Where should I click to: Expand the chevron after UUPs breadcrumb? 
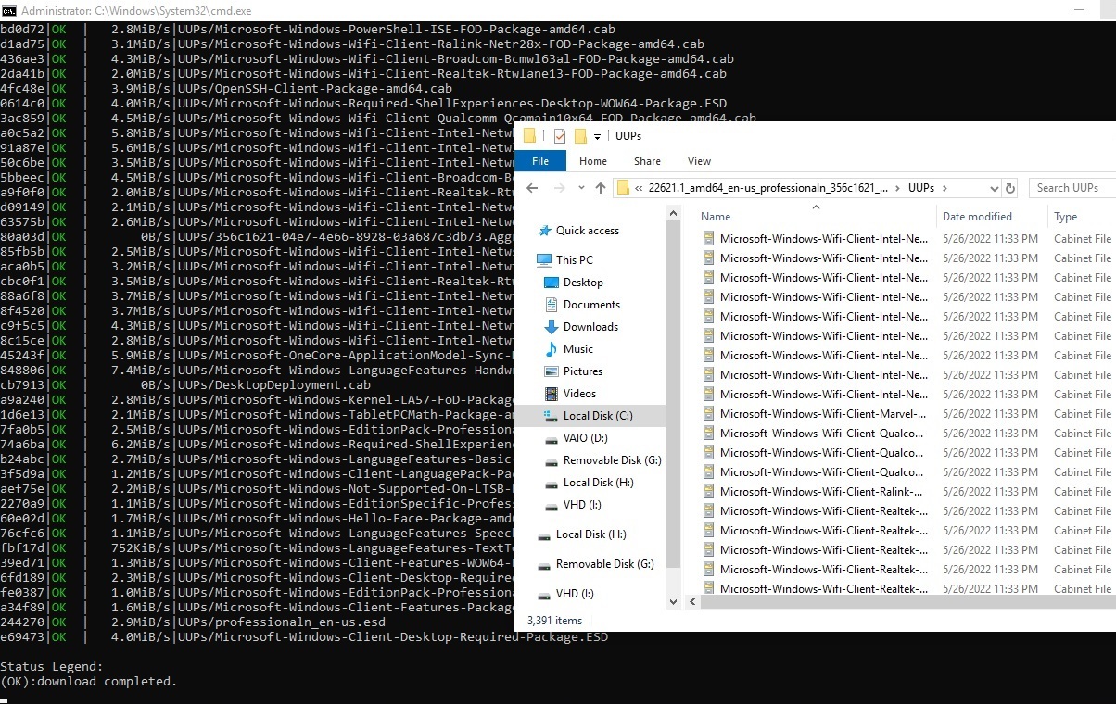[945, 188]
